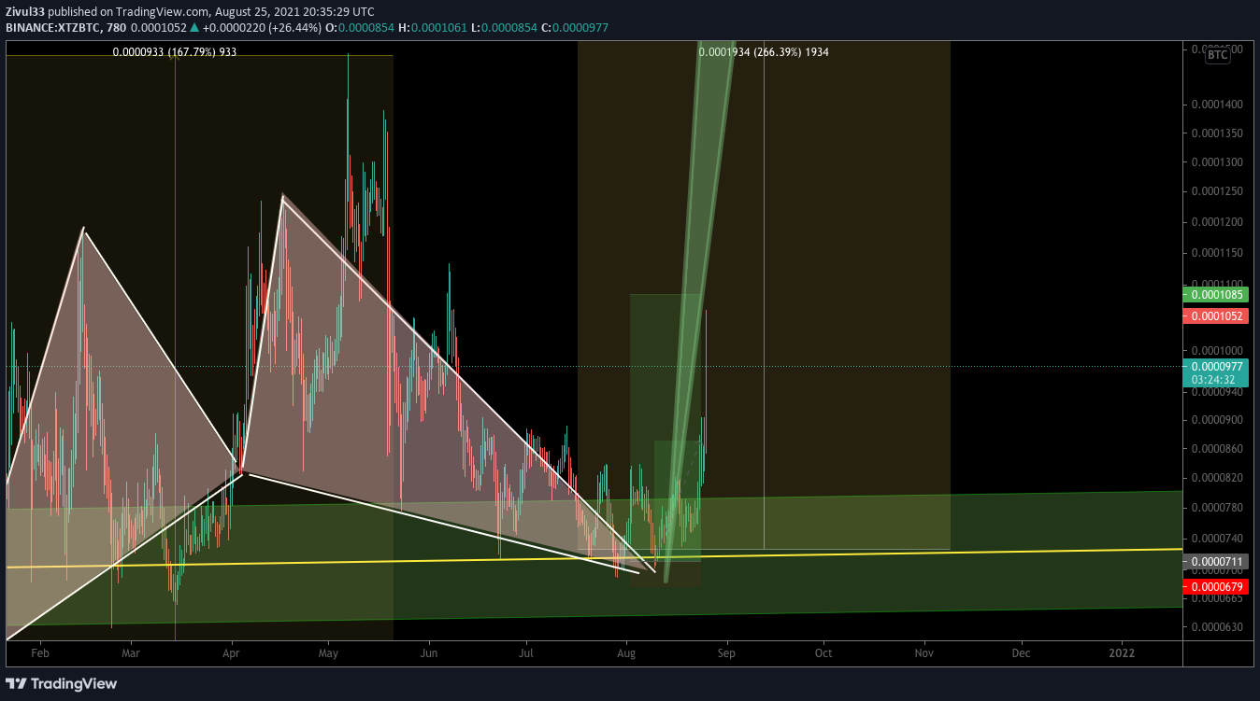Click the 0.0001000 price axis label
1260x701 pixels.
tap(1217, 350)
